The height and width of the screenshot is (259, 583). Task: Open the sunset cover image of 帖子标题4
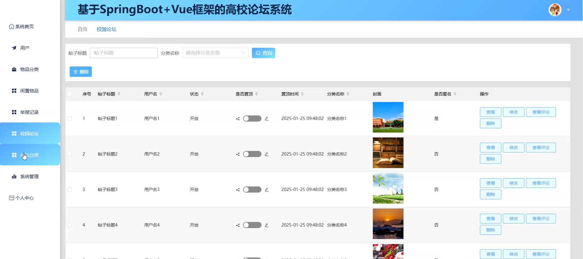coord(388,224)
